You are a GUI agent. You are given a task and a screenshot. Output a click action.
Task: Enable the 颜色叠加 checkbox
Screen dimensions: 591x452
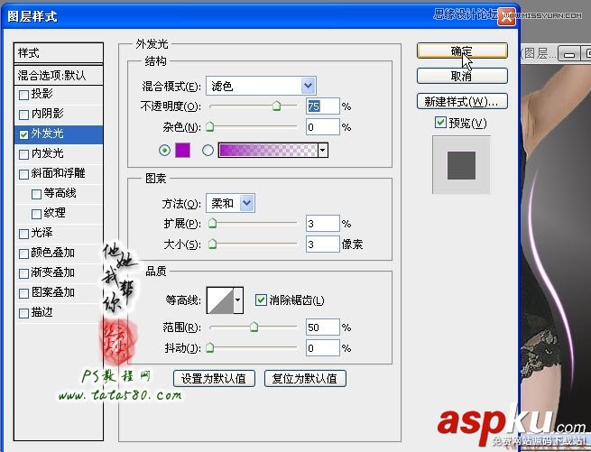(x=23, y=254)
